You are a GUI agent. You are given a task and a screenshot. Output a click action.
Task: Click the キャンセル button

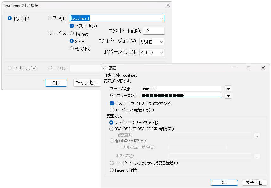click(87, 83)
